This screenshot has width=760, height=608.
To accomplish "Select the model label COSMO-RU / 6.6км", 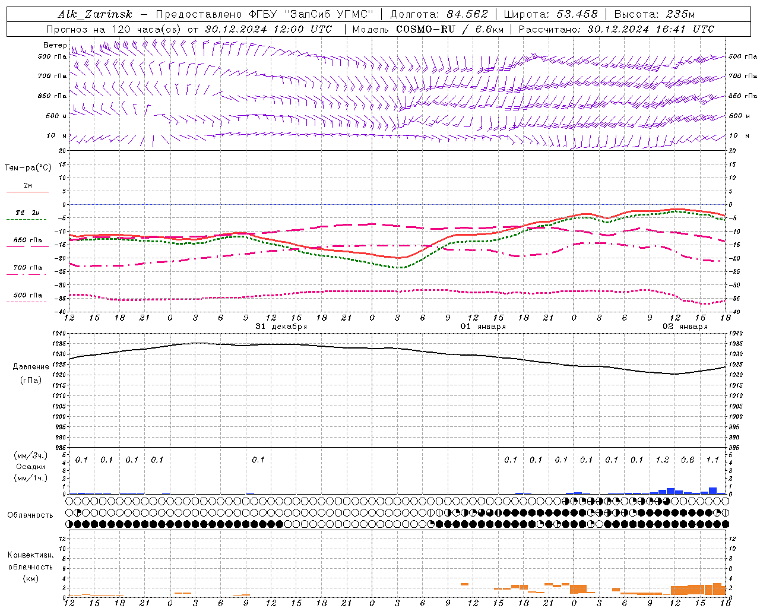I will (x=450, y=29).
